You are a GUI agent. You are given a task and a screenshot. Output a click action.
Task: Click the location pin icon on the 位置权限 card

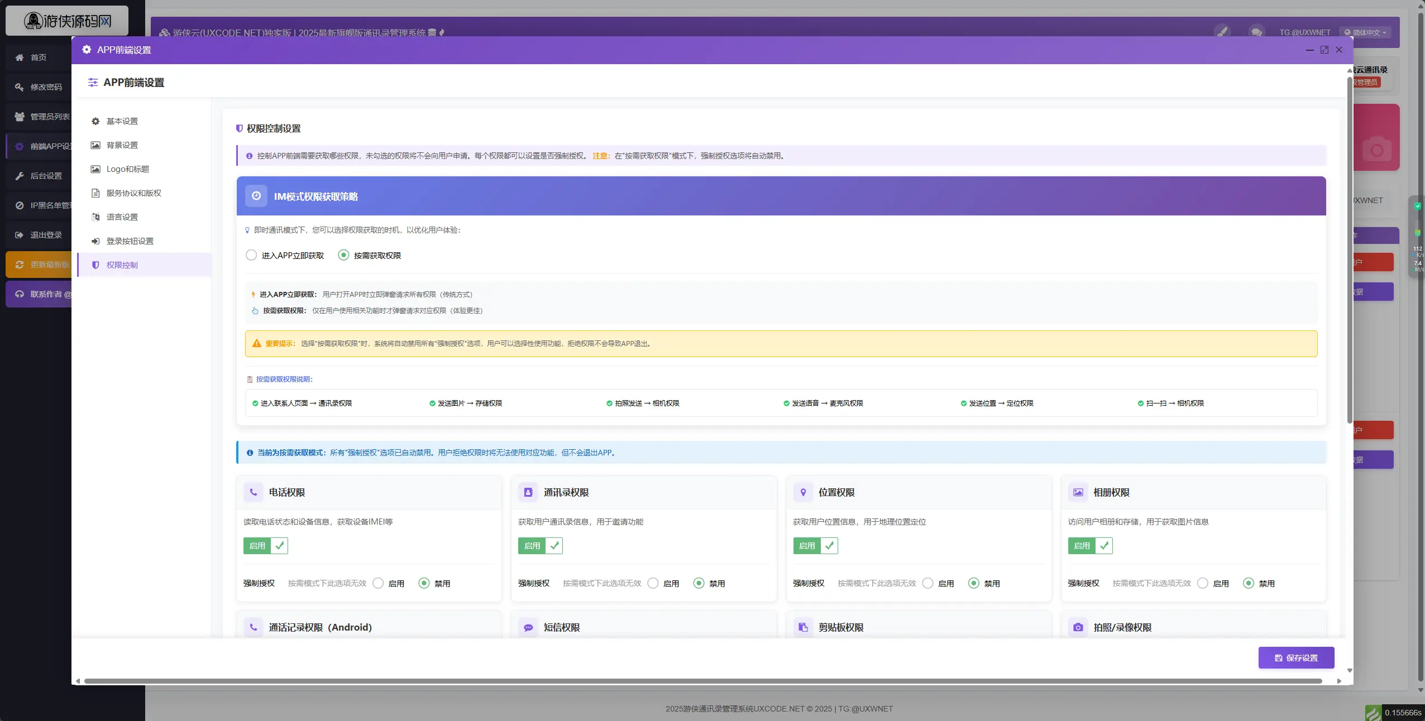[x=803, y=492]
